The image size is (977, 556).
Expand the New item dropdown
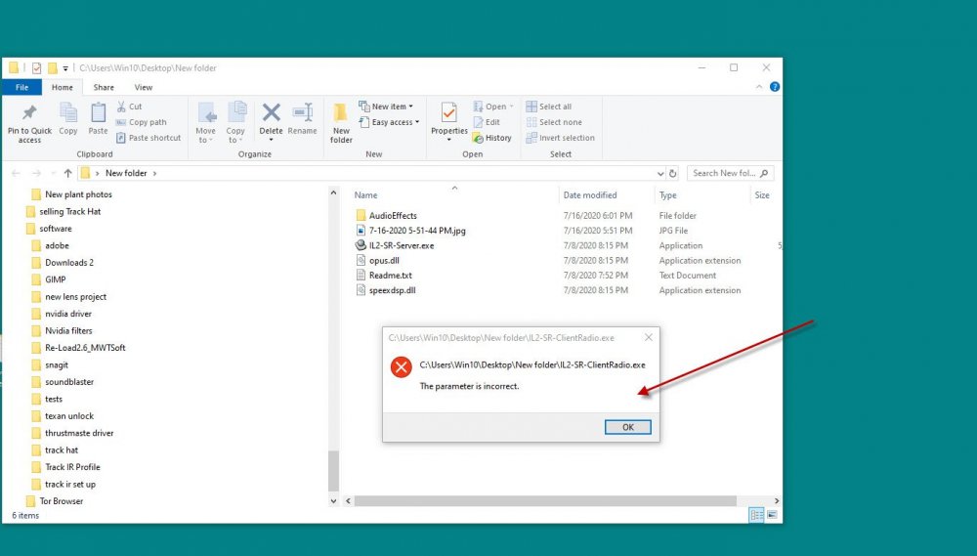click(x=386, y=107)
